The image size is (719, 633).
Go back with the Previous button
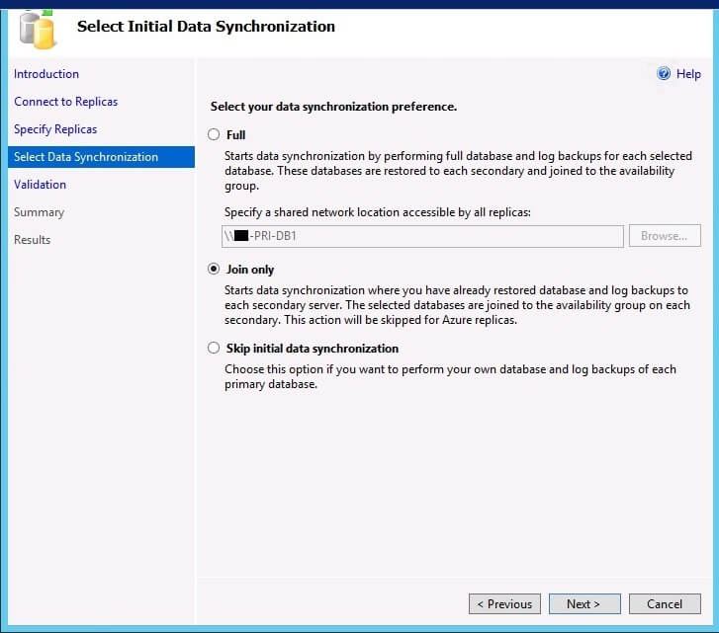coord(504,604)
